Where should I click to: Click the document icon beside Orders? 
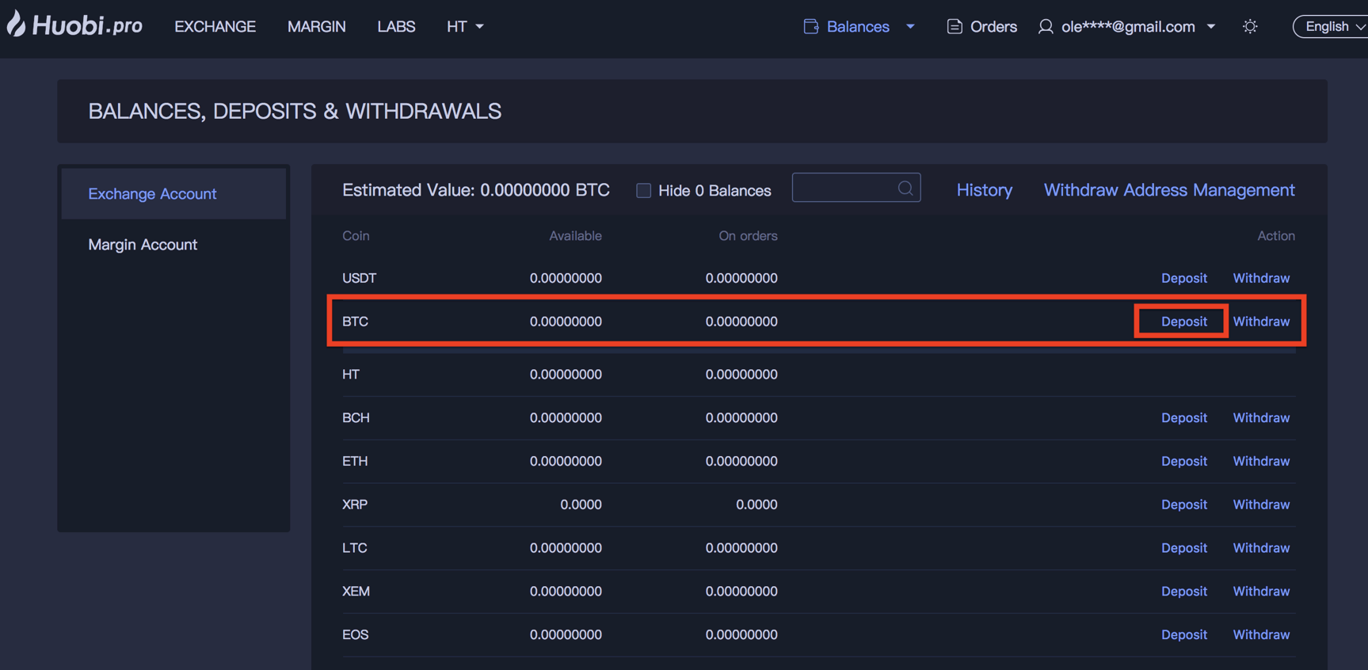pyautogui.click(x=955, y=27)
